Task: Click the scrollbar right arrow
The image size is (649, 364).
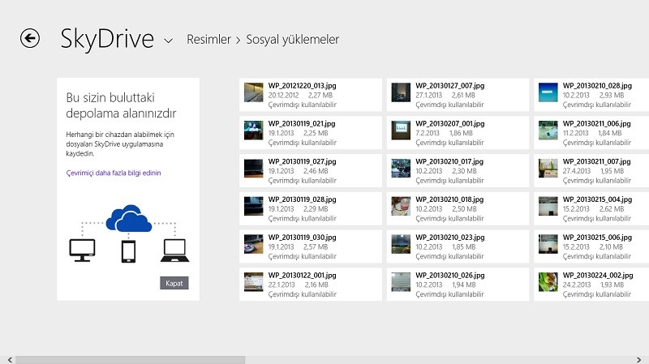Action: 638,360
